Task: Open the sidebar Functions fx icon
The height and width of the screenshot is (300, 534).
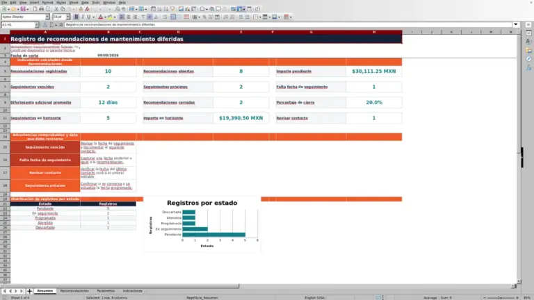Action: (x=528, y=67)
